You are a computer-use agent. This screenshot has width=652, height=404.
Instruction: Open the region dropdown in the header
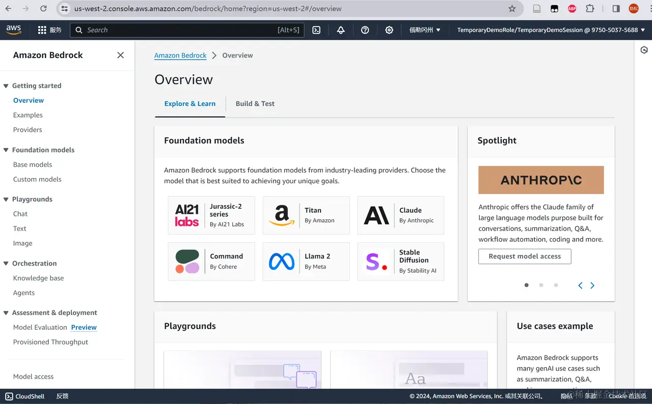point(425,30)
